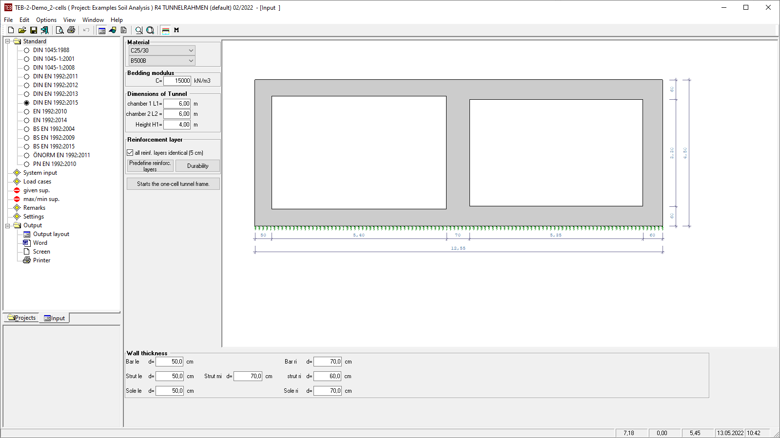Open the Help menu
The width and height of the screenshot is (780, 438).
pos(117,20)
